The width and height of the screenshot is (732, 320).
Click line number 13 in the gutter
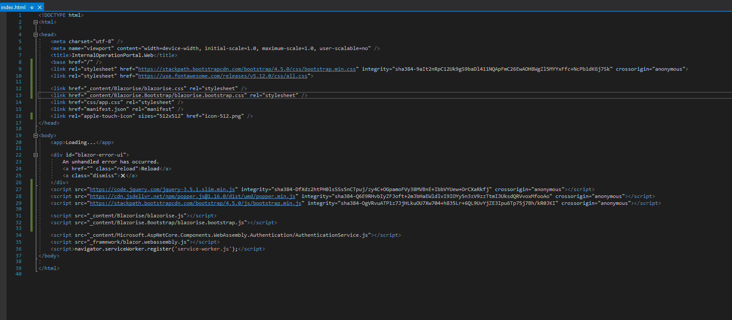coord(19,95)
